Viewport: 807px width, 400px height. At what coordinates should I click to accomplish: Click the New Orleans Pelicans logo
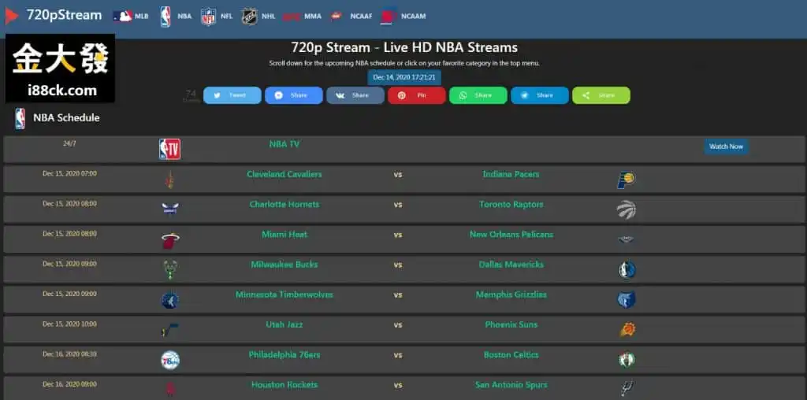[x=627, y=239]
